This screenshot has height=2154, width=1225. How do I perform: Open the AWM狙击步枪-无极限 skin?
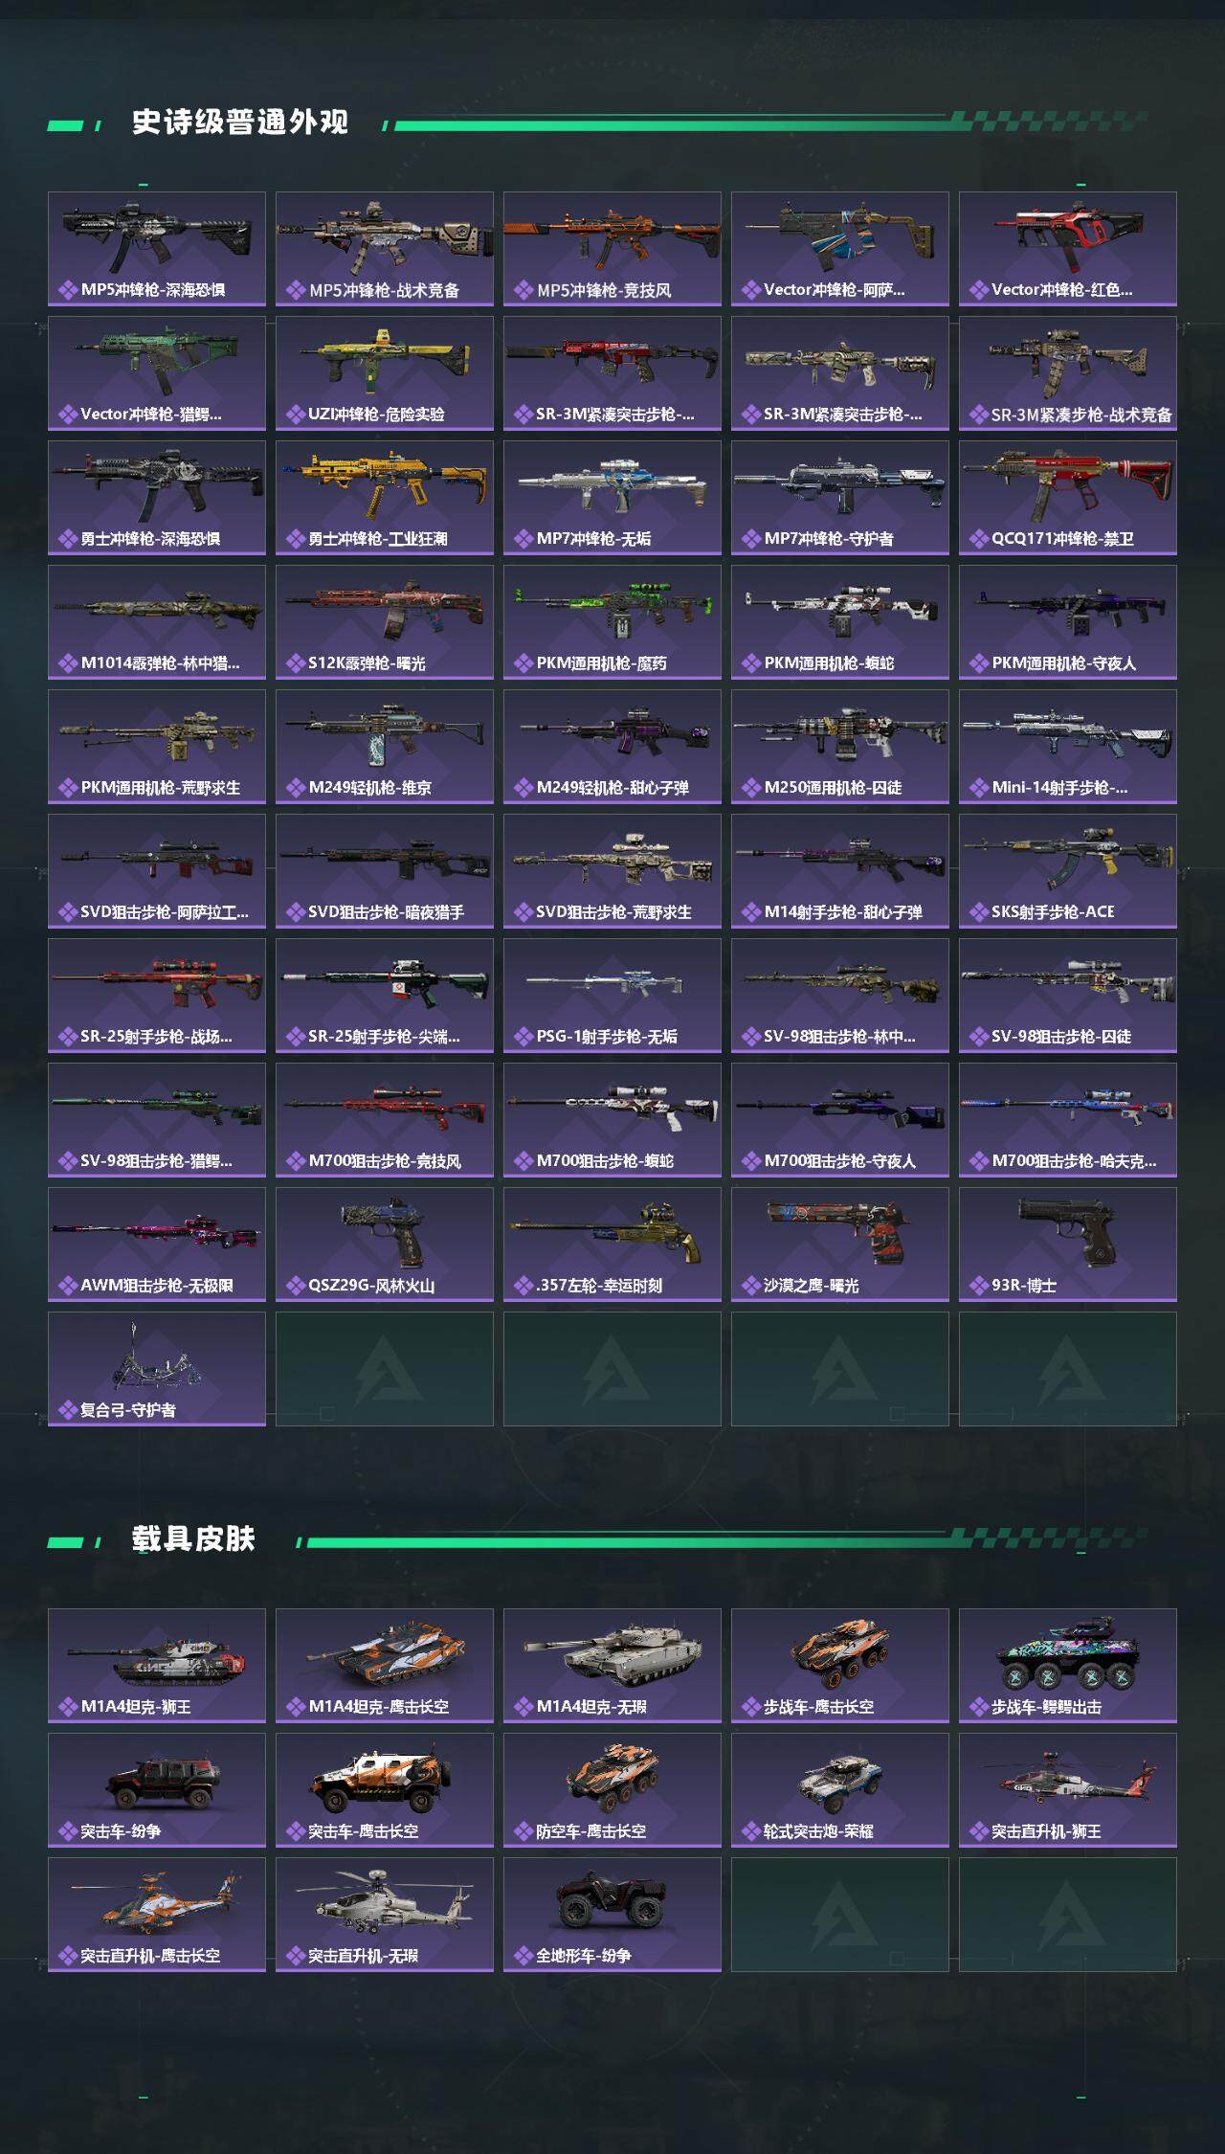pos(157,1245)
